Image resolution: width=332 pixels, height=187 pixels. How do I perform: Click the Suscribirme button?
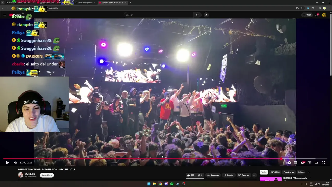pos(47,175)
